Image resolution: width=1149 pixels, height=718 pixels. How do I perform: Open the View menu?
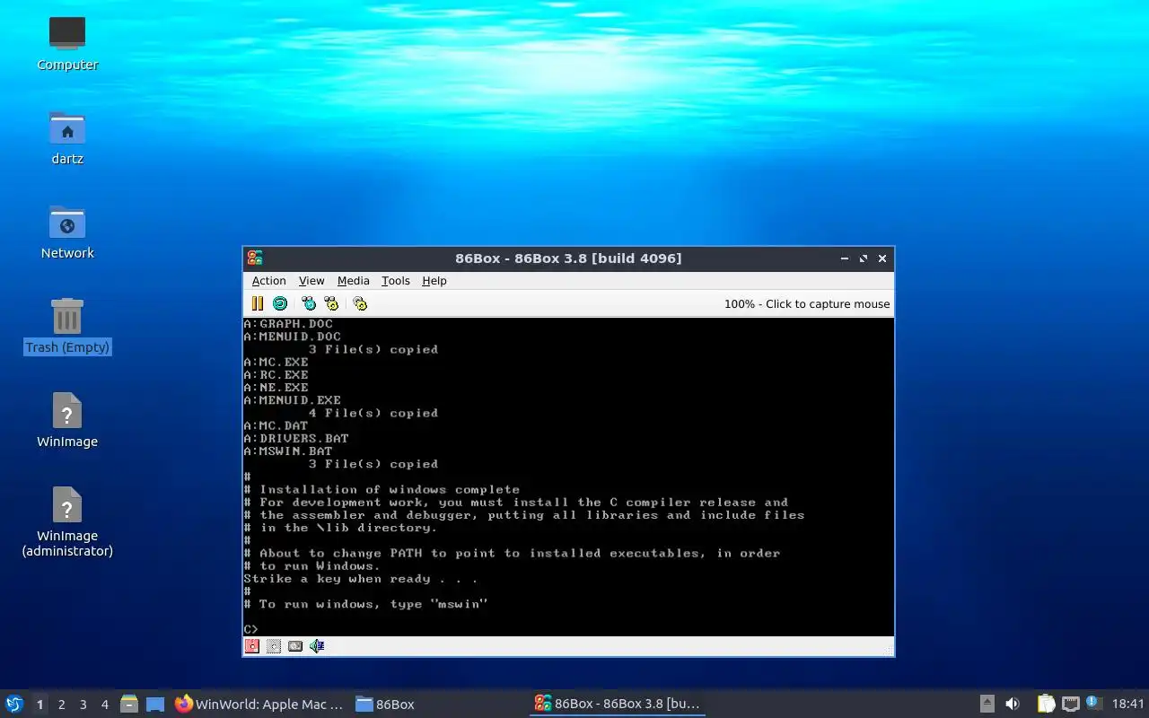click(x=311, y=281)
